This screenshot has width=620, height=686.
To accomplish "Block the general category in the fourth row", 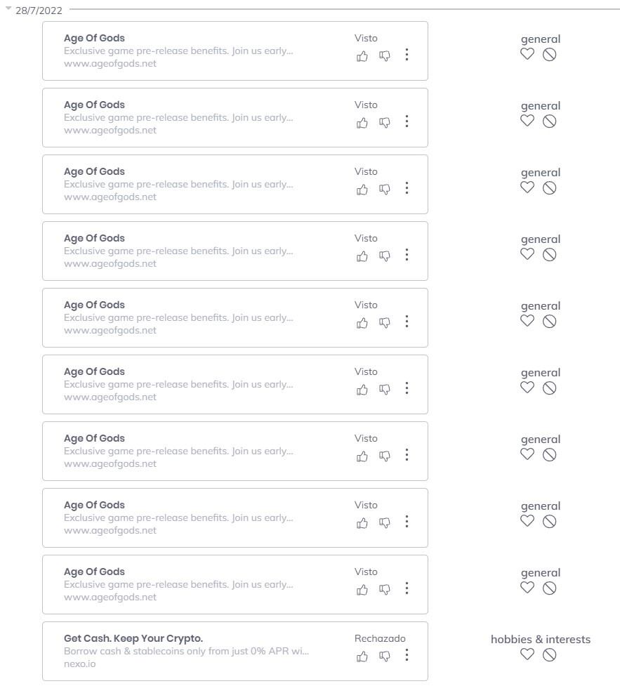I will tap(550, 254).
